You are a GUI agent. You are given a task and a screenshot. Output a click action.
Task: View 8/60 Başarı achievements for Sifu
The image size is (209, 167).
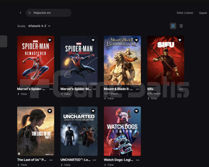pyautogui.click(x=154, y=93)
